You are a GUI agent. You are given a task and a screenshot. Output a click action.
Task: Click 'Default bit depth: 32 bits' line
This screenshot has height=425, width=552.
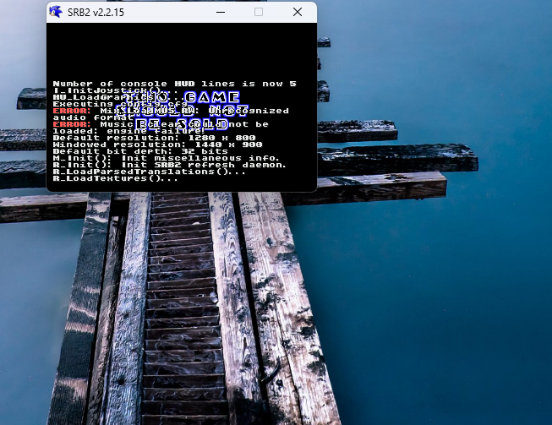click(140, 151)
